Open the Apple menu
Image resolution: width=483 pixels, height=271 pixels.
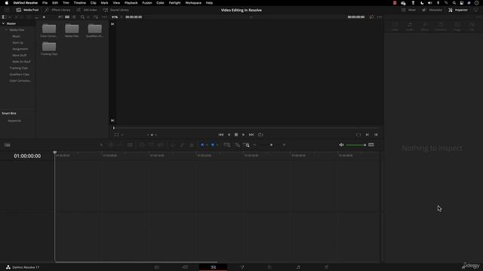pyautogui.click(x=7, y=3)
